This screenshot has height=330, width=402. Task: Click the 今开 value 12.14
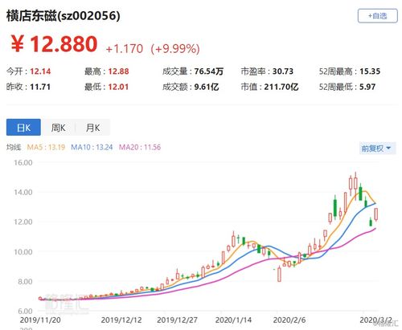[40, 71]
